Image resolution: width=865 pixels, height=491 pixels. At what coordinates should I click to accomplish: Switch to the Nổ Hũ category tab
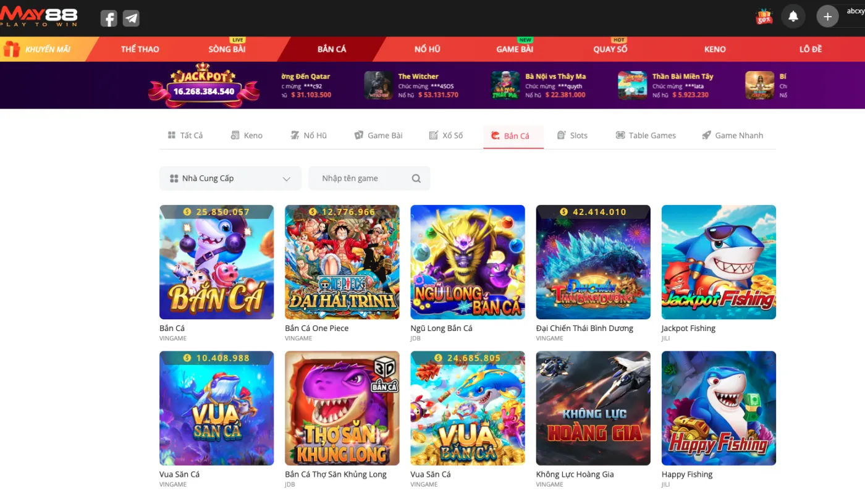(308, 135)
